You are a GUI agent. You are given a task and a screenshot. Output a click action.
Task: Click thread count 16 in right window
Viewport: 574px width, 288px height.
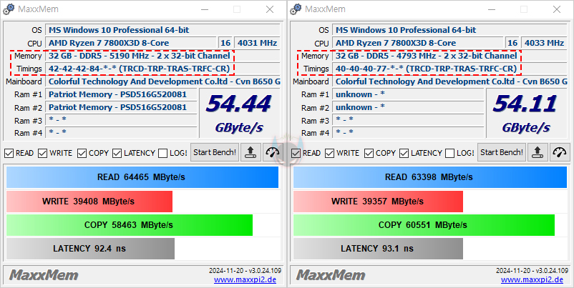[x=512, y=43]
